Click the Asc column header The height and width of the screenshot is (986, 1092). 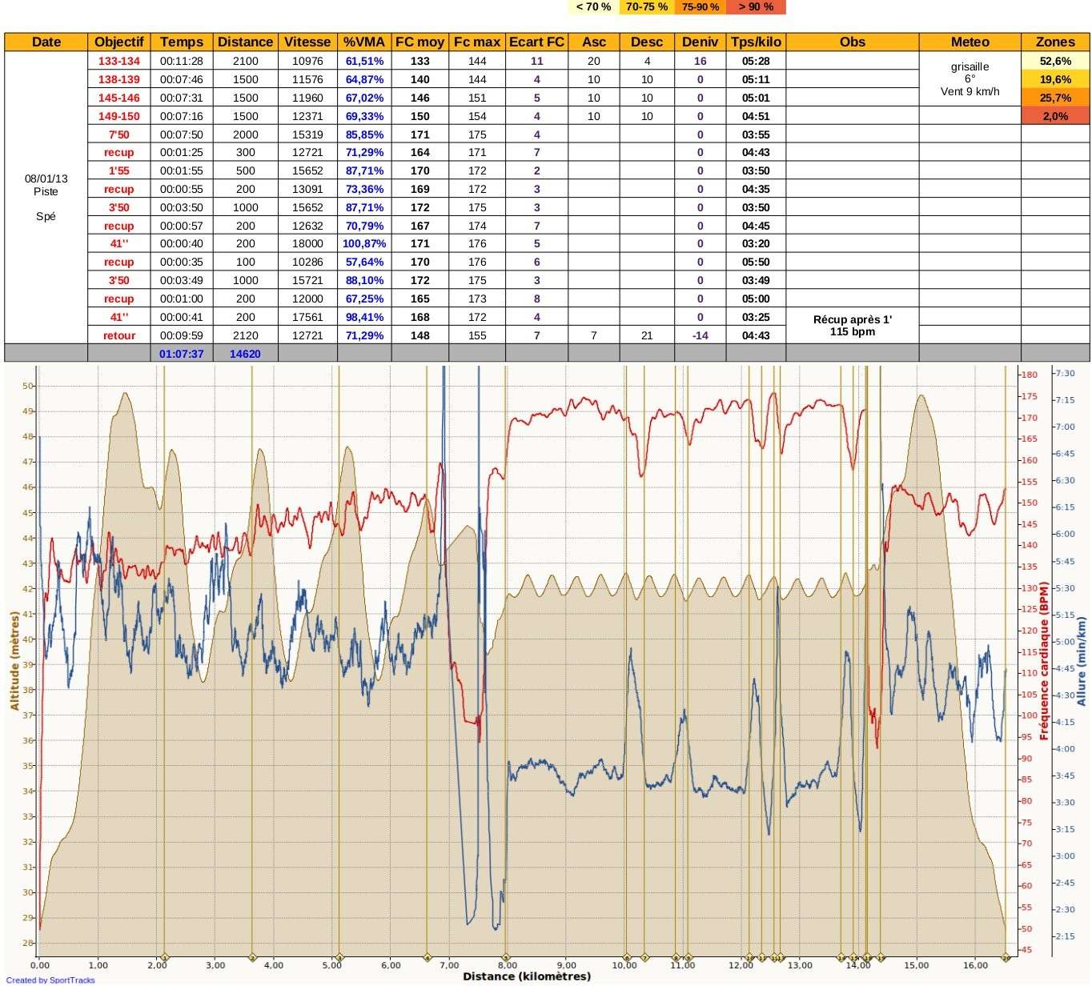point(593,42)
